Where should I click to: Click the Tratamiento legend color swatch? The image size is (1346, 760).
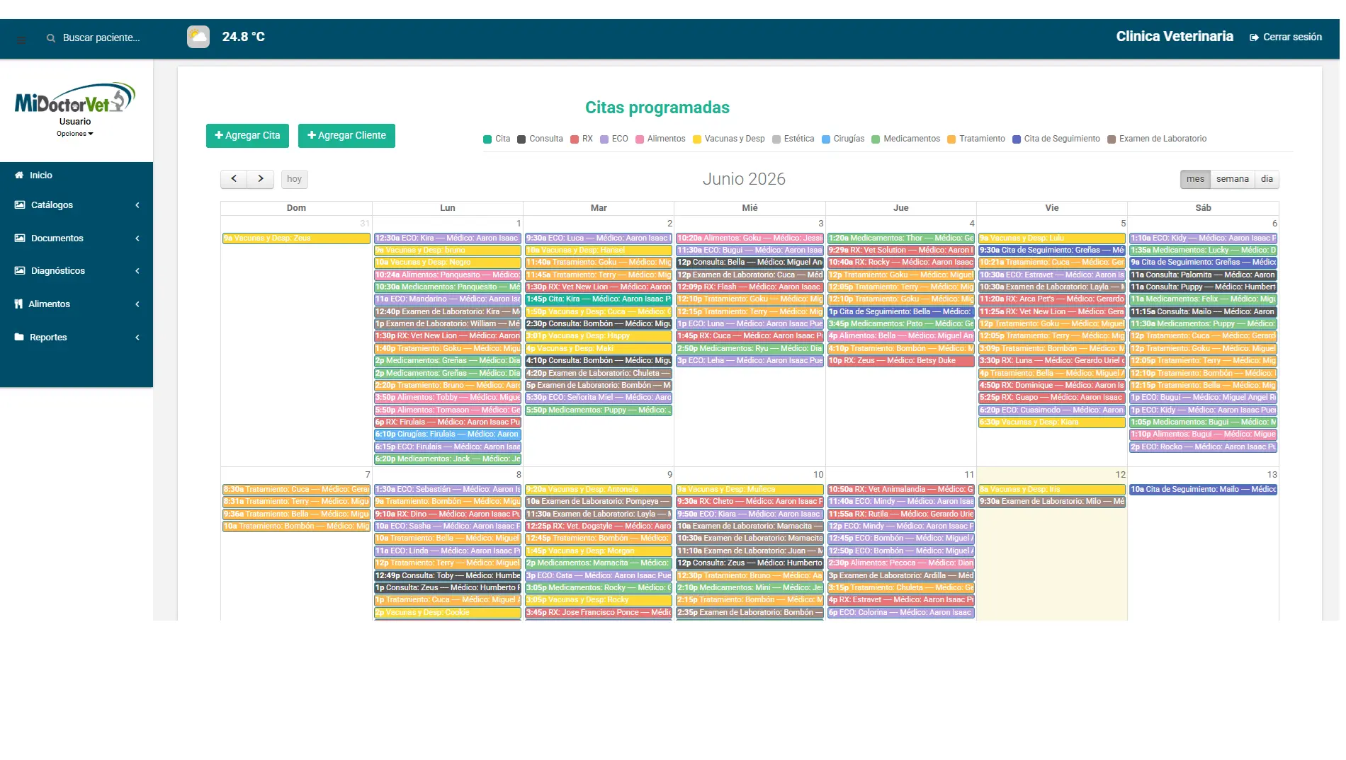pos(951,139)
